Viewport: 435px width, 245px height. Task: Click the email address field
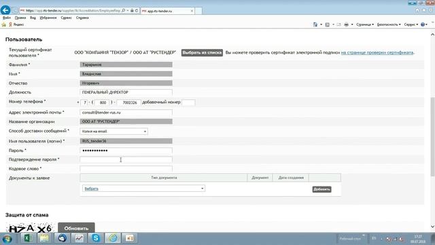point(126,112)
